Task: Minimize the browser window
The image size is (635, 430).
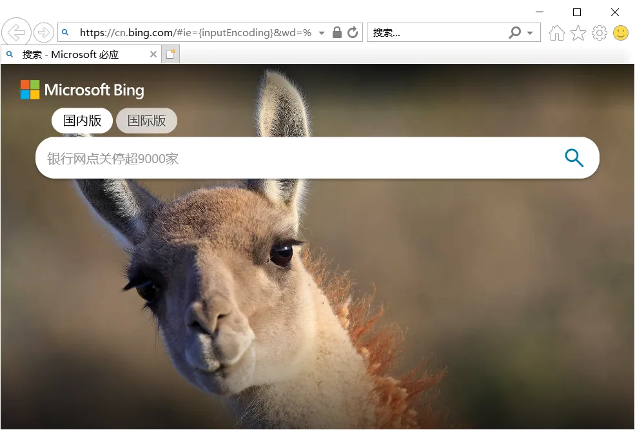Action: click(x=540, y=12)
